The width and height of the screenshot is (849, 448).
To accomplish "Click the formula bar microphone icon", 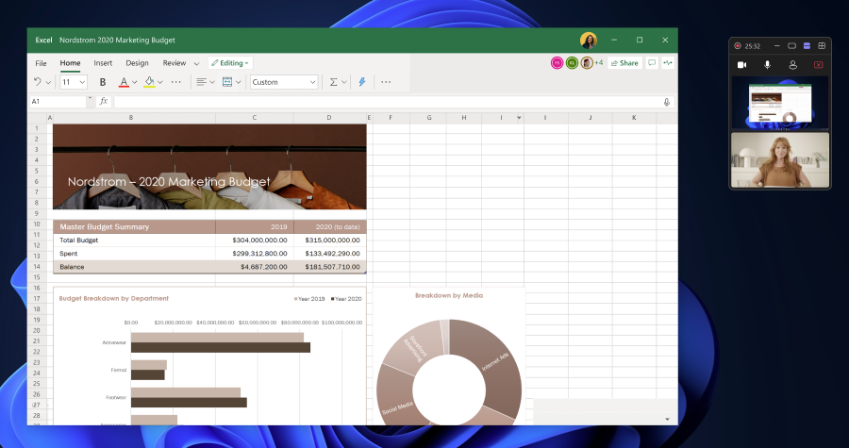I will tap(667, 102).
